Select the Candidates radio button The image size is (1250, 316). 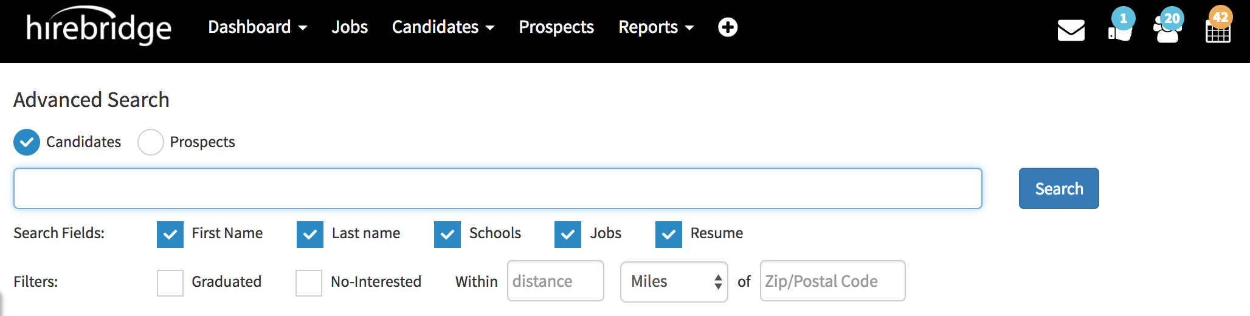[27, 142]
